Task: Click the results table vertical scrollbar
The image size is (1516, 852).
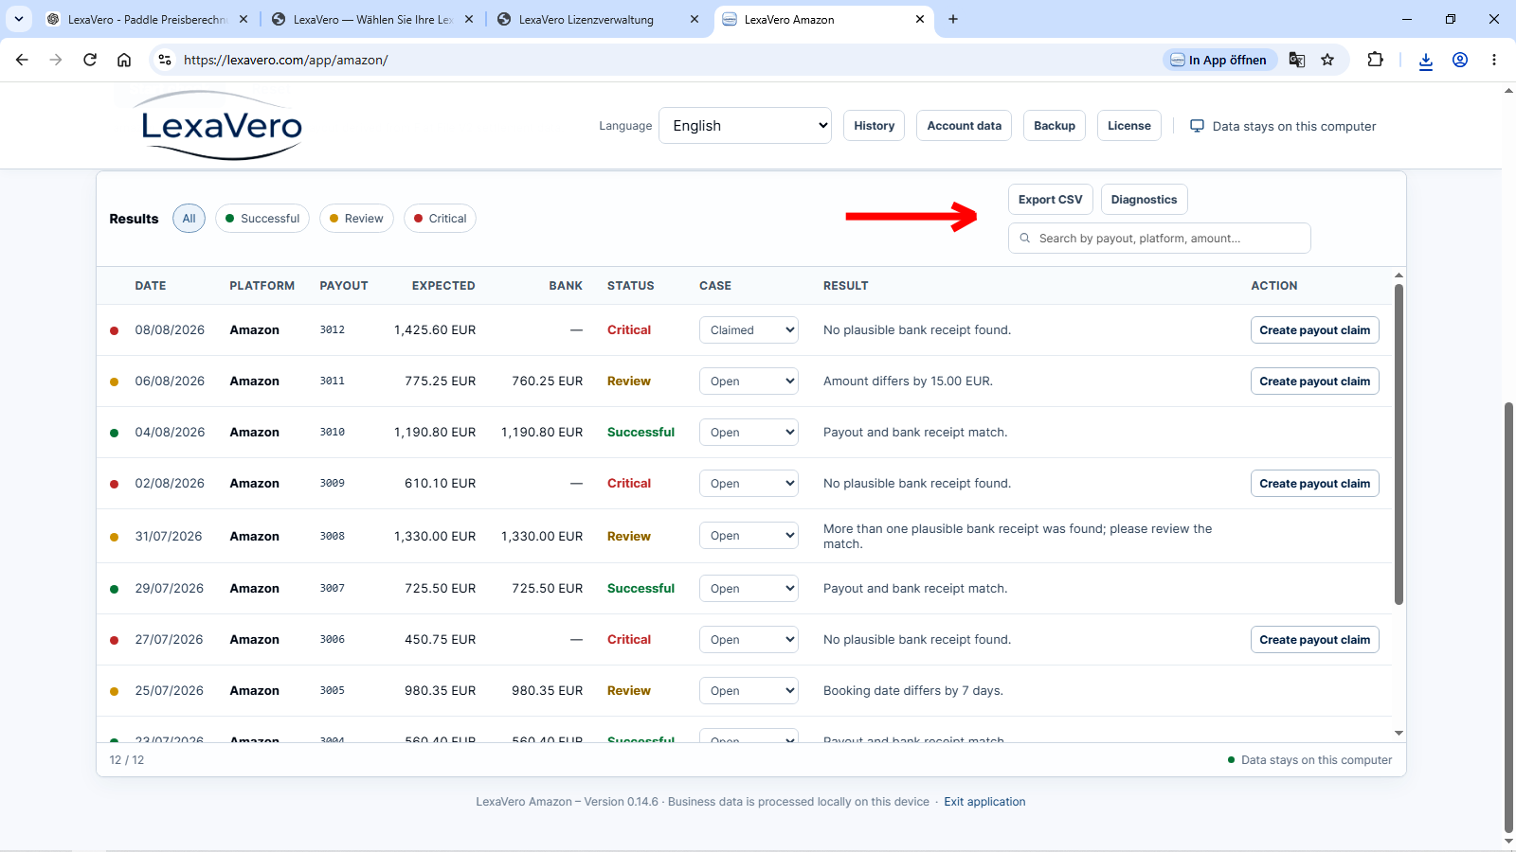Action: point(1399,445)
